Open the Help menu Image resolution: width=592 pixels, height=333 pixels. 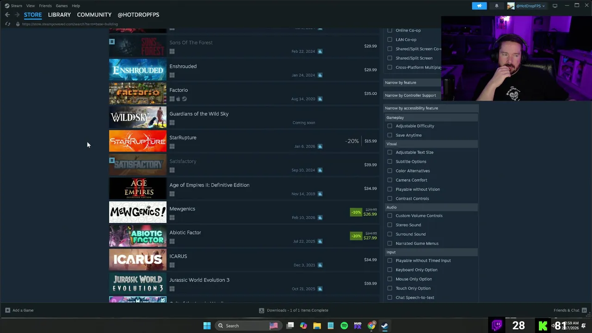76,6
